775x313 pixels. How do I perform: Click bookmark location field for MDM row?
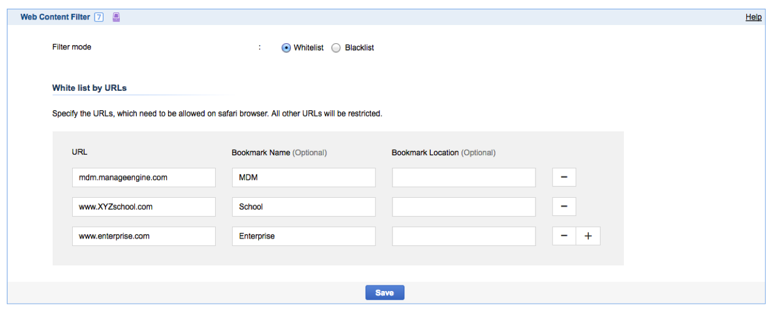(x=463, y=177)
